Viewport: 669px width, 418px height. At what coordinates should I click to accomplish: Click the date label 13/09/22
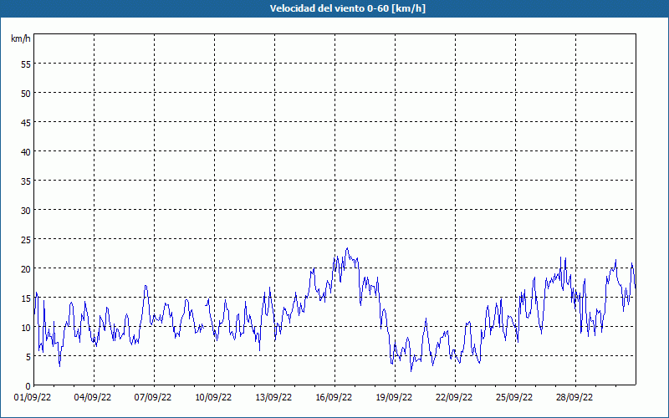(273, 398)
